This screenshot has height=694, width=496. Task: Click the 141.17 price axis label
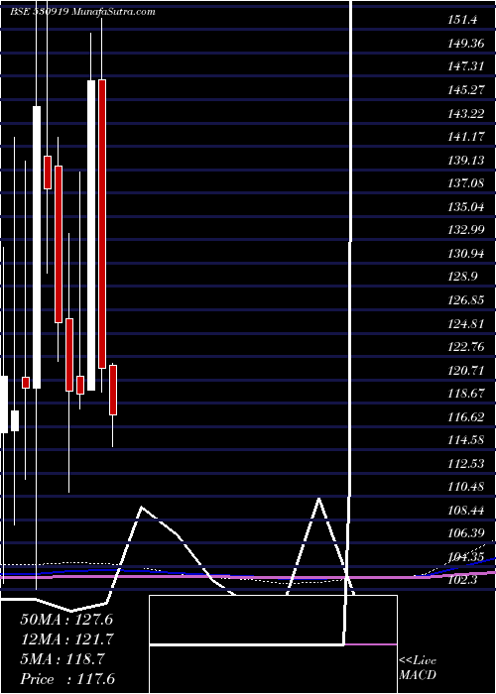[x=465, y=137]
